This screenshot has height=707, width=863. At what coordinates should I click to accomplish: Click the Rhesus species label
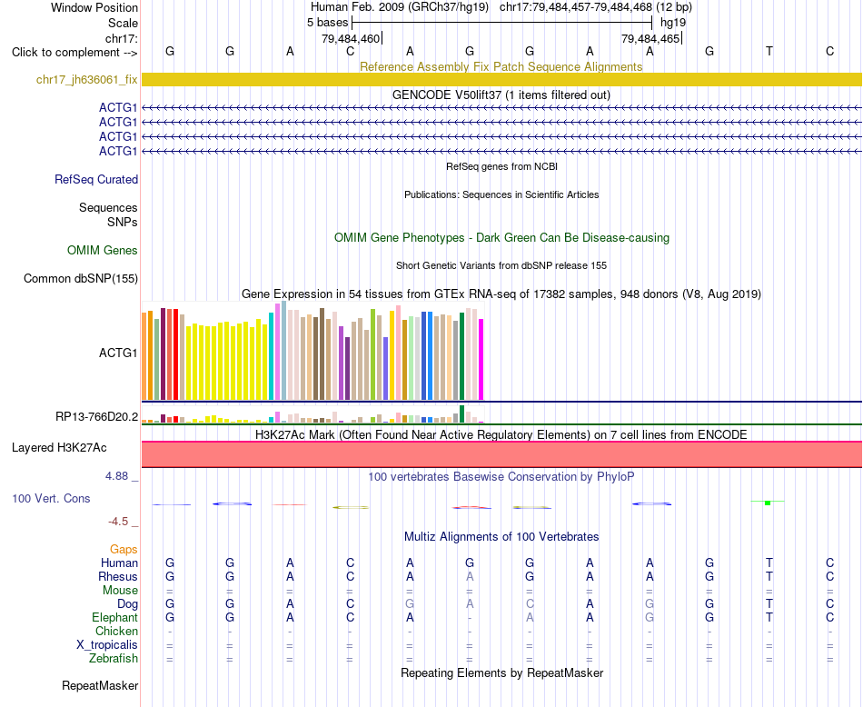point(118,576)
